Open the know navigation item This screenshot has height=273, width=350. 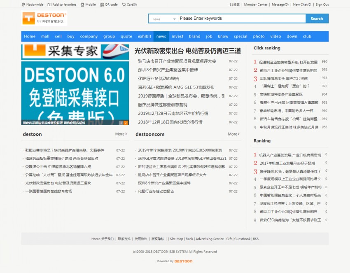click(x=223, y=36)
